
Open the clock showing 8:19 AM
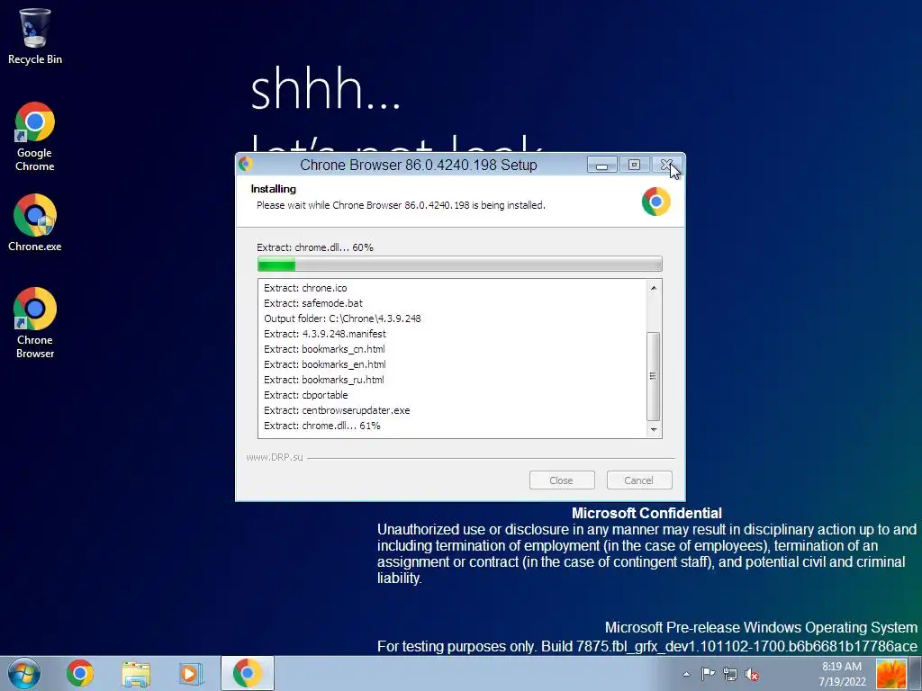[x=842, y=674]
